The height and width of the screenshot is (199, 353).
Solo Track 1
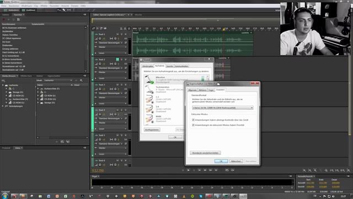pyautogui.click(x=121, y=34)
